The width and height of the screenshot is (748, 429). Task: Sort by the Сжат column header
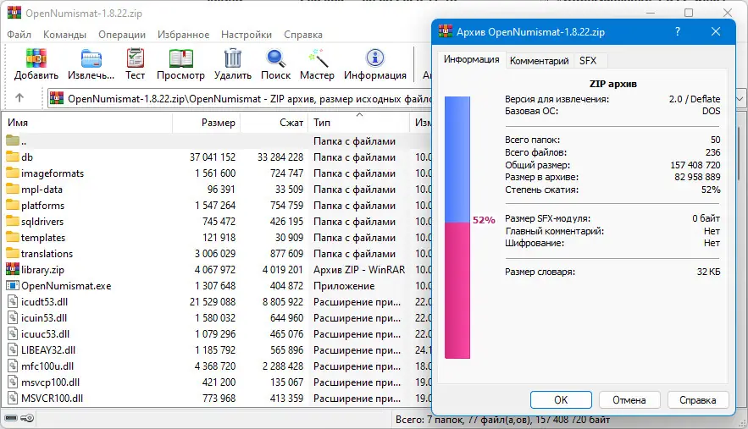[x=274, y=123]
